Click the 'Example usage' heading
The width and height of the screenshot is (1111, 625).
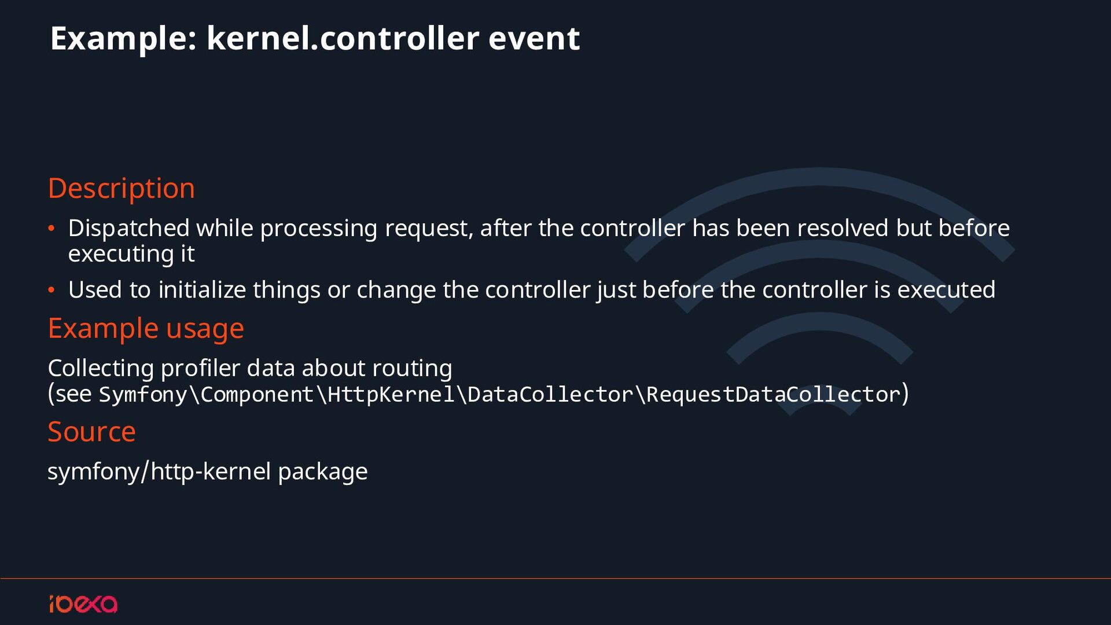tap(146, 328)
